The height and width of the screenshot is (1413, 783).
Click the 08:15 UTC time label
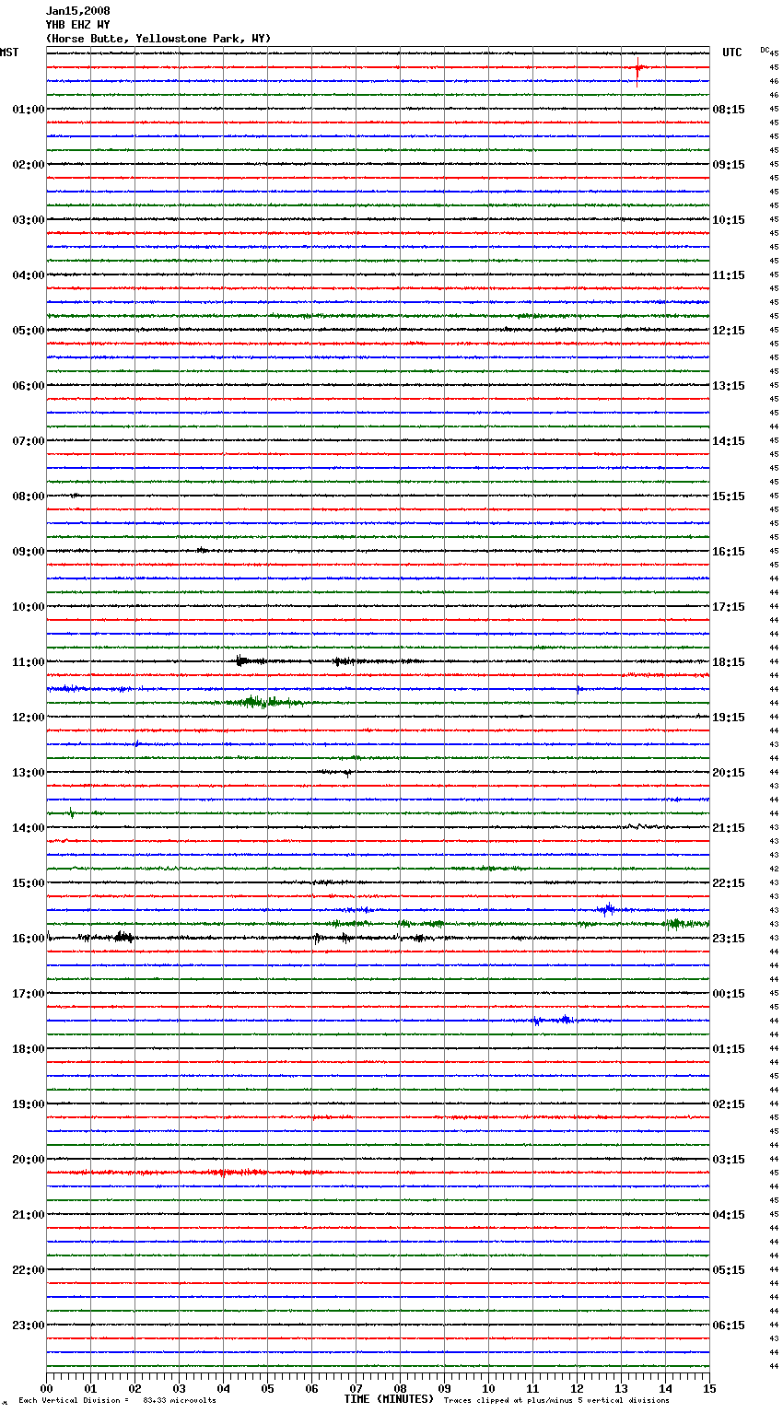729,110
